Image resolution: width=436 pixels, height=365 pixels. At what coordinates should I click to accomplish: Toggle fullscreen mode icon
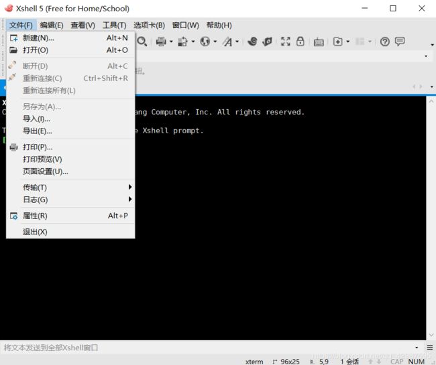click(x=286, y=42)
